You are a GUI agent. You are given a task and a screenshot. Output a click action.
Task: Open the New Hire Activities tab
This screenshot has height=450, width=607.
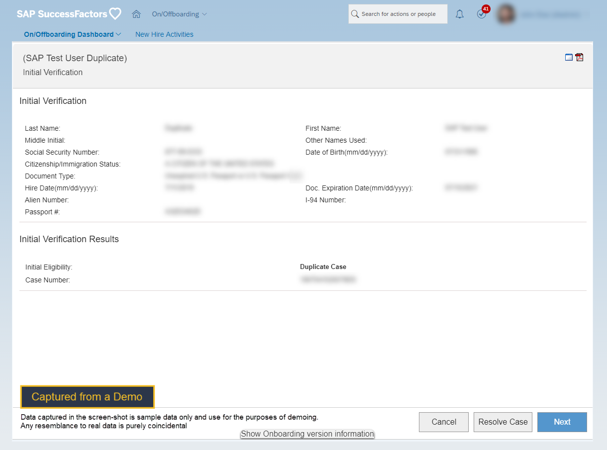(x=164, y=34)
